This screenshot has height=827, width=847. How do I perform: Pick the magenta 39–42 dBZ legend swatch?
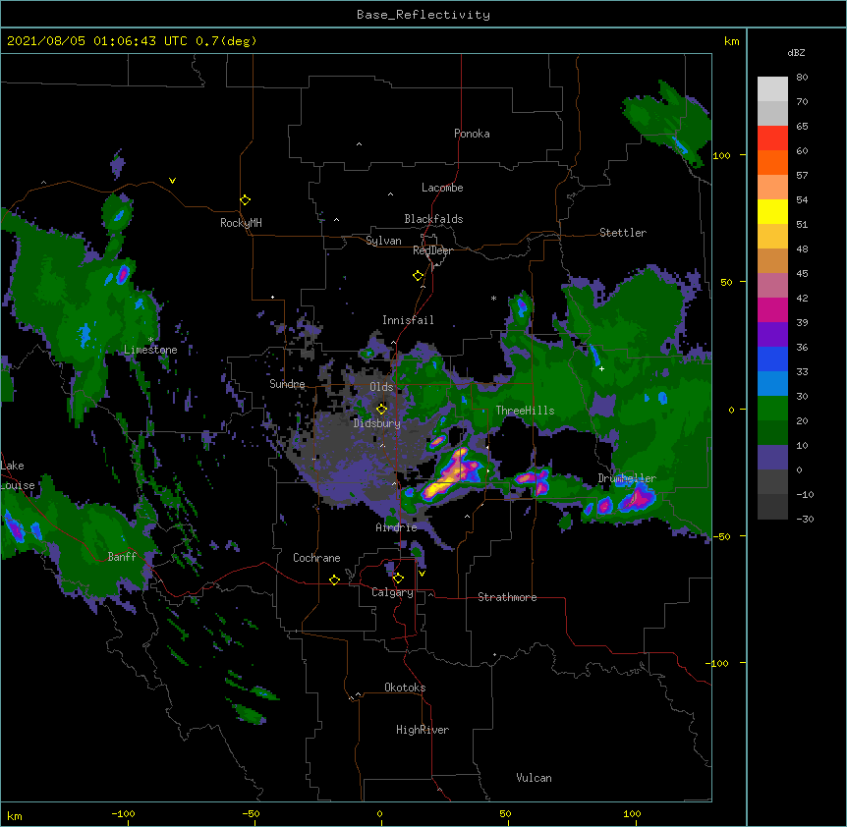(772, 310)
